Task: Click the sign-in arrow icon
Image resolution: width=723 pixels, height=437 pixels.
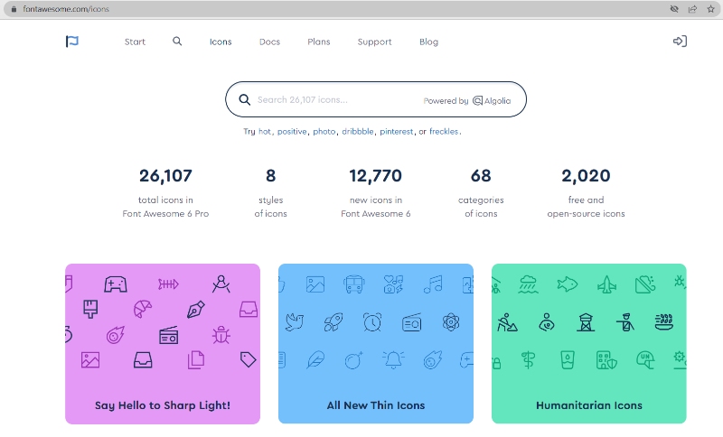Action: (680, 42)
